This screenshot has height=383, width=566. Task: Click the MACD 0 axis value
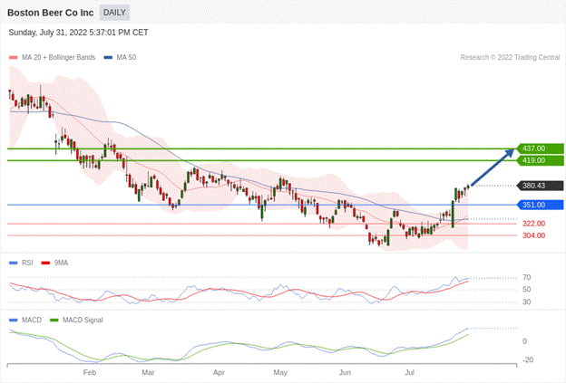coord(524,341)
